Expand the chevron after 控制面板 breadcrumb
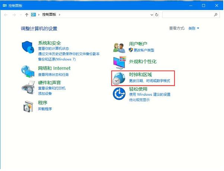The image size is (224, 171). coord(60,14)
